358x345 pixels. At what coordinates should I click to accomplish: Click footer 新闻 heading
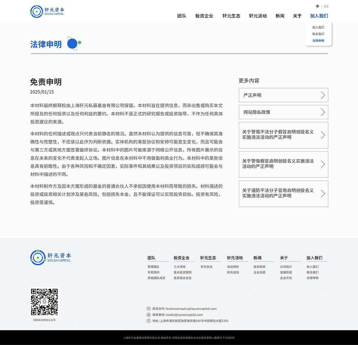tap(257, 258)
